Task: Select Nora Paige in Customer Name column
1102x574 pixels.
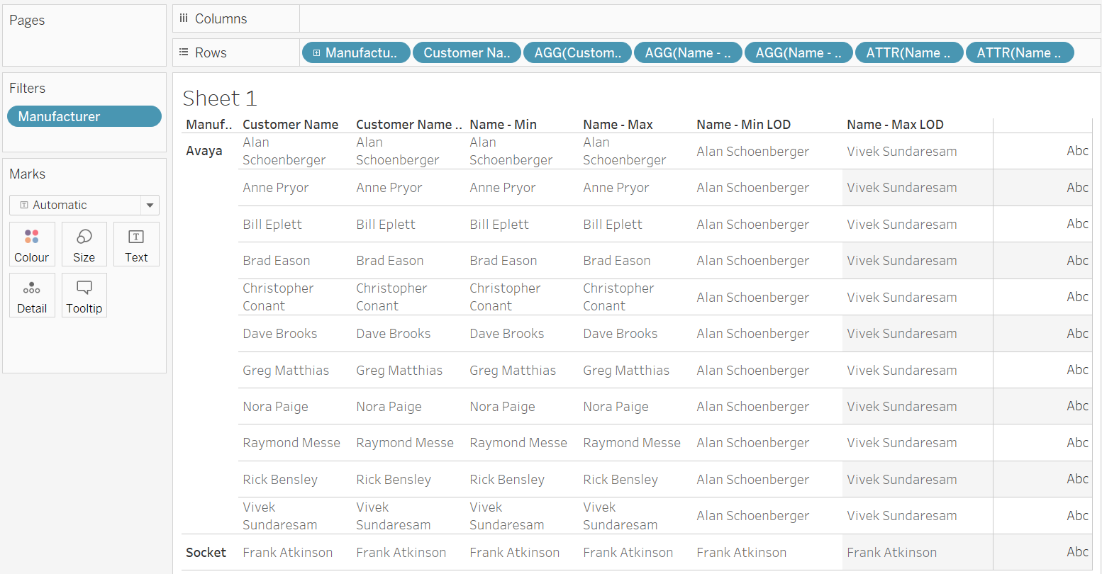Action: point(275,407)
